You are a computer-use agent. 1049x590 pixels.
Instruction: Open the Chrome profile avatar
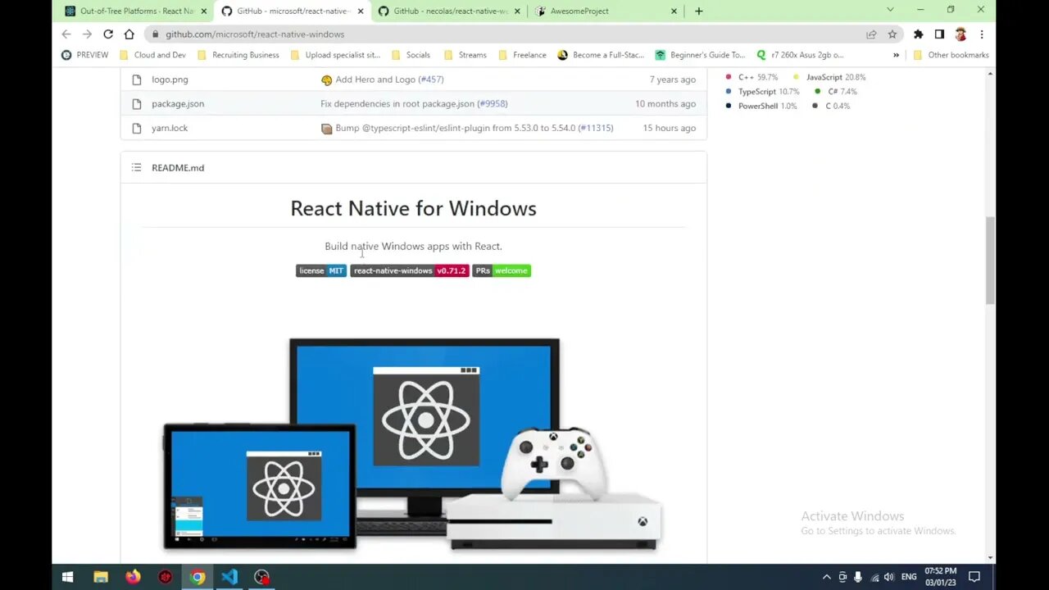tap(960, 34)
